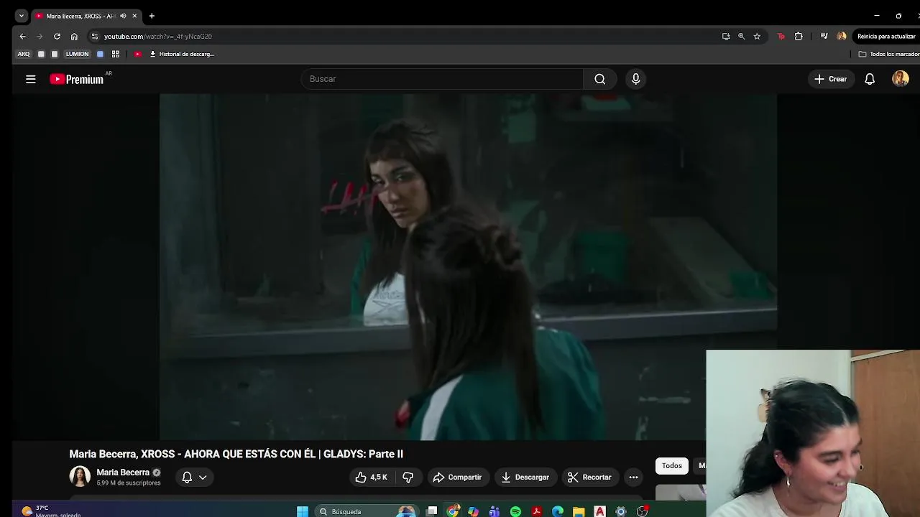Screen dimensions: 920x517
Task: Reload the page
Action: click(x=57, y=36)
